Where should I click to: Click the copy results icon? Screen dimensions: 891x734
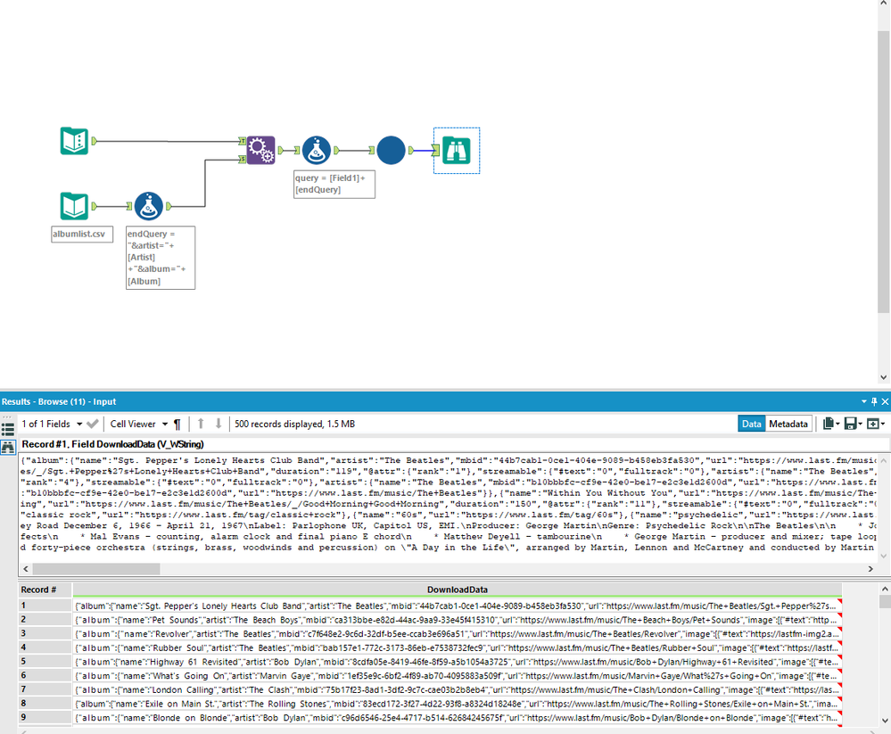click(829, 424)
